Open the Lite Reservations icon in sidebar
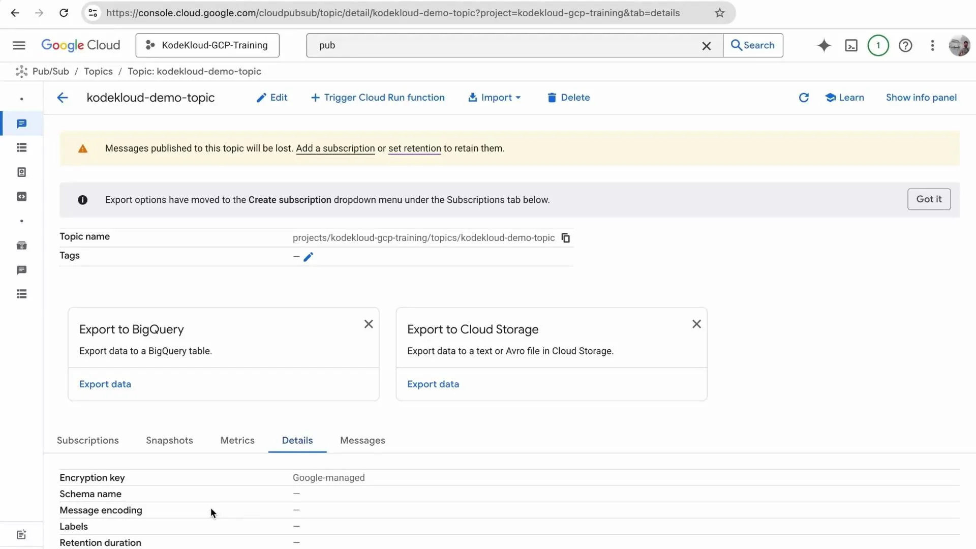This screenshot has height=549, width=976. tap(21, 246)
